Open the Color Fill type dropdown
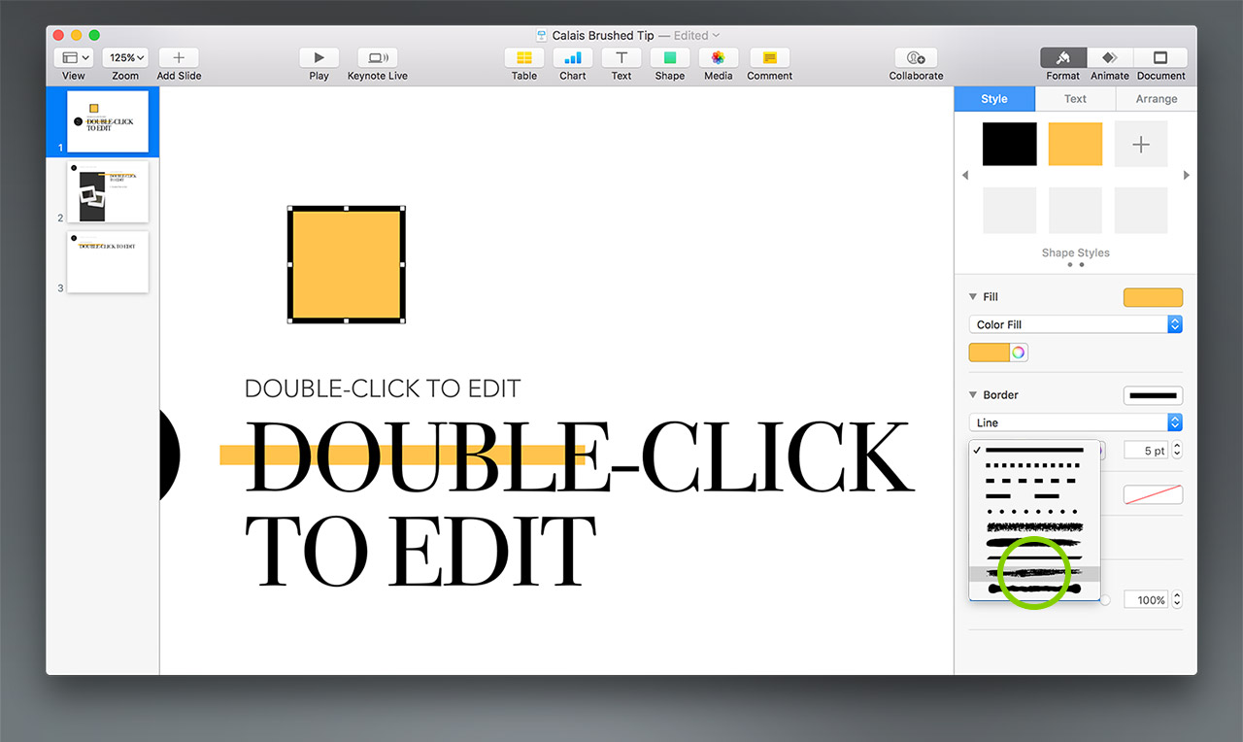 [1075, 324]
